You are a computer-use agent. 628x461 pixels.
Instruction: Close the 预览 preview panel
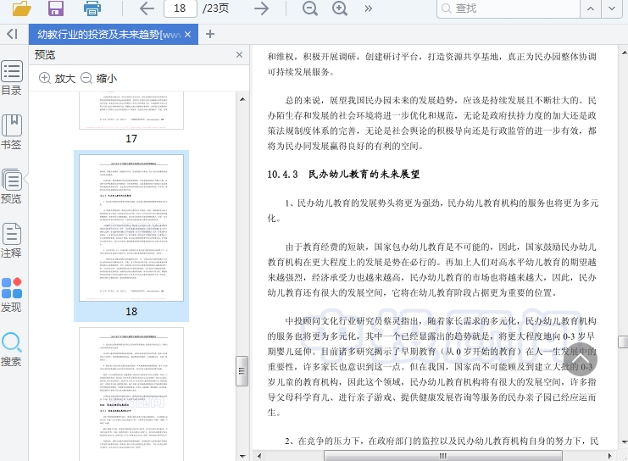click(x=240, y=54)
